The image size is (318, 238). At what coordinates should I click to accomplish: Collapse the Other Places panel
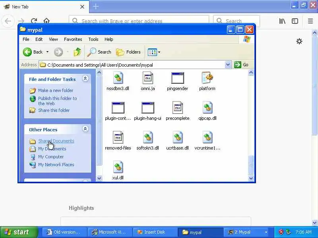click(x=85, y=129)
